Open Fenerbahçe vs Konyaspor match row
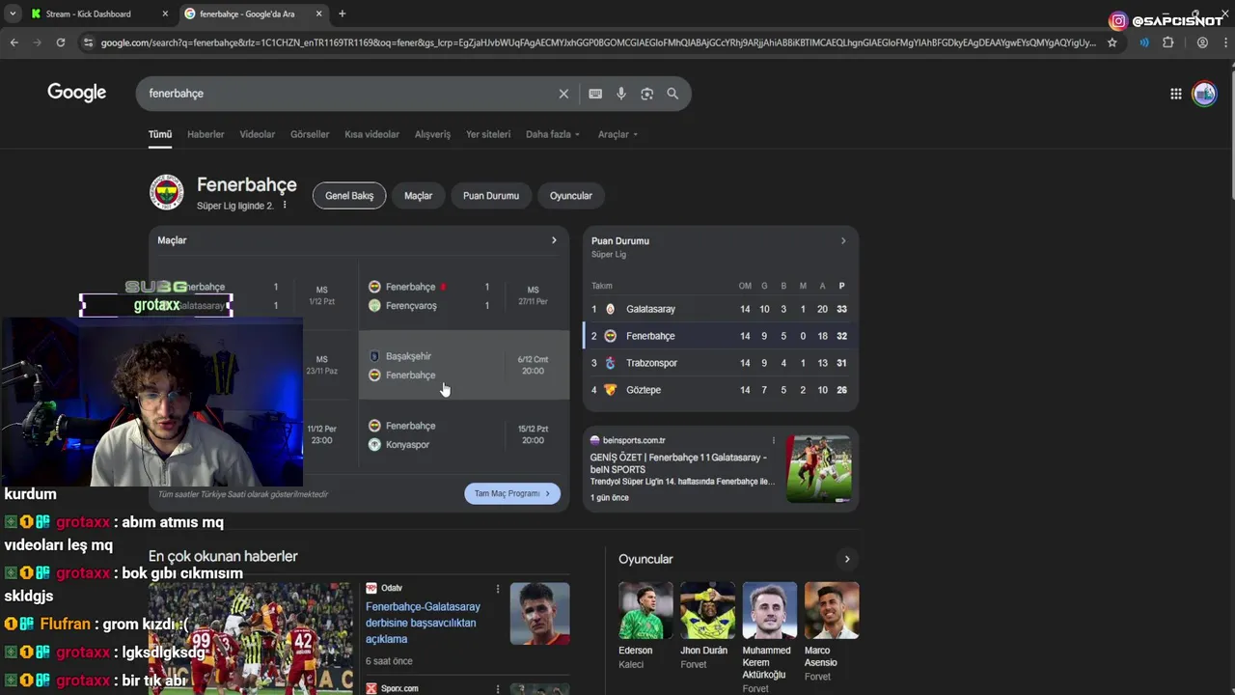Screen dimensions: 1235x695 click(x=464, y=434)
